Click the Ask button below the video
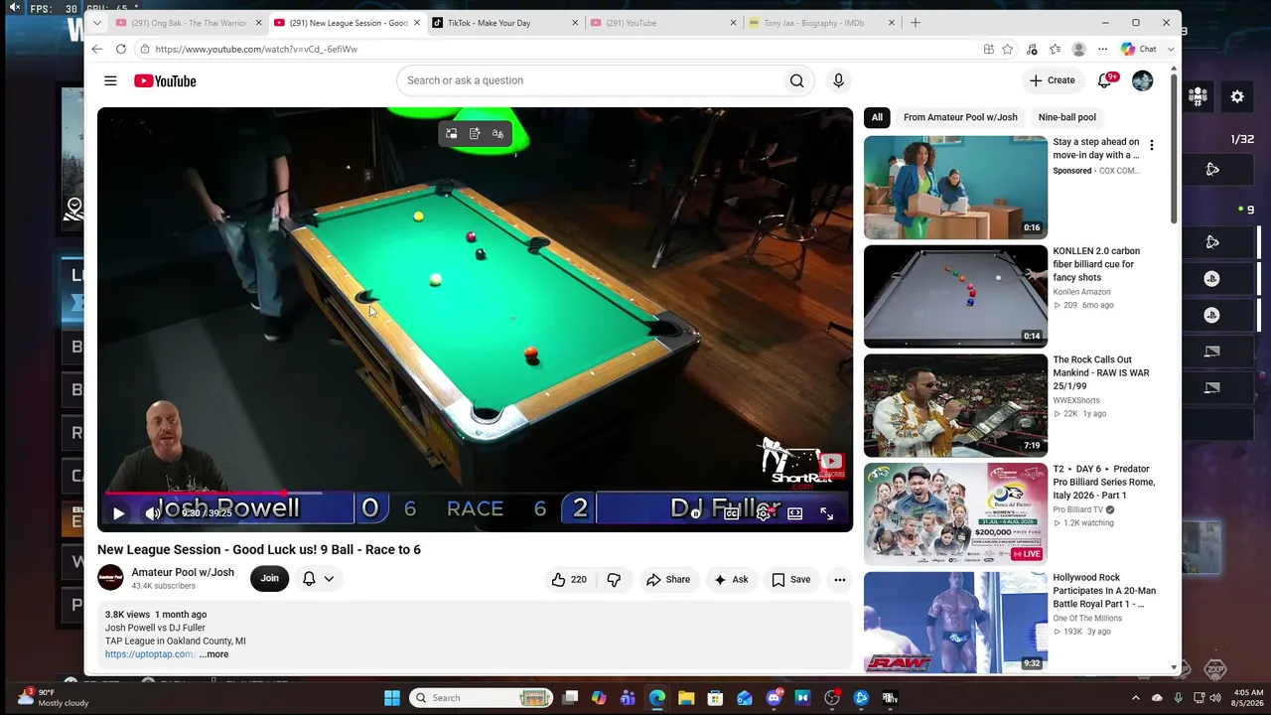1271x715 pixels. coord(731,579)
